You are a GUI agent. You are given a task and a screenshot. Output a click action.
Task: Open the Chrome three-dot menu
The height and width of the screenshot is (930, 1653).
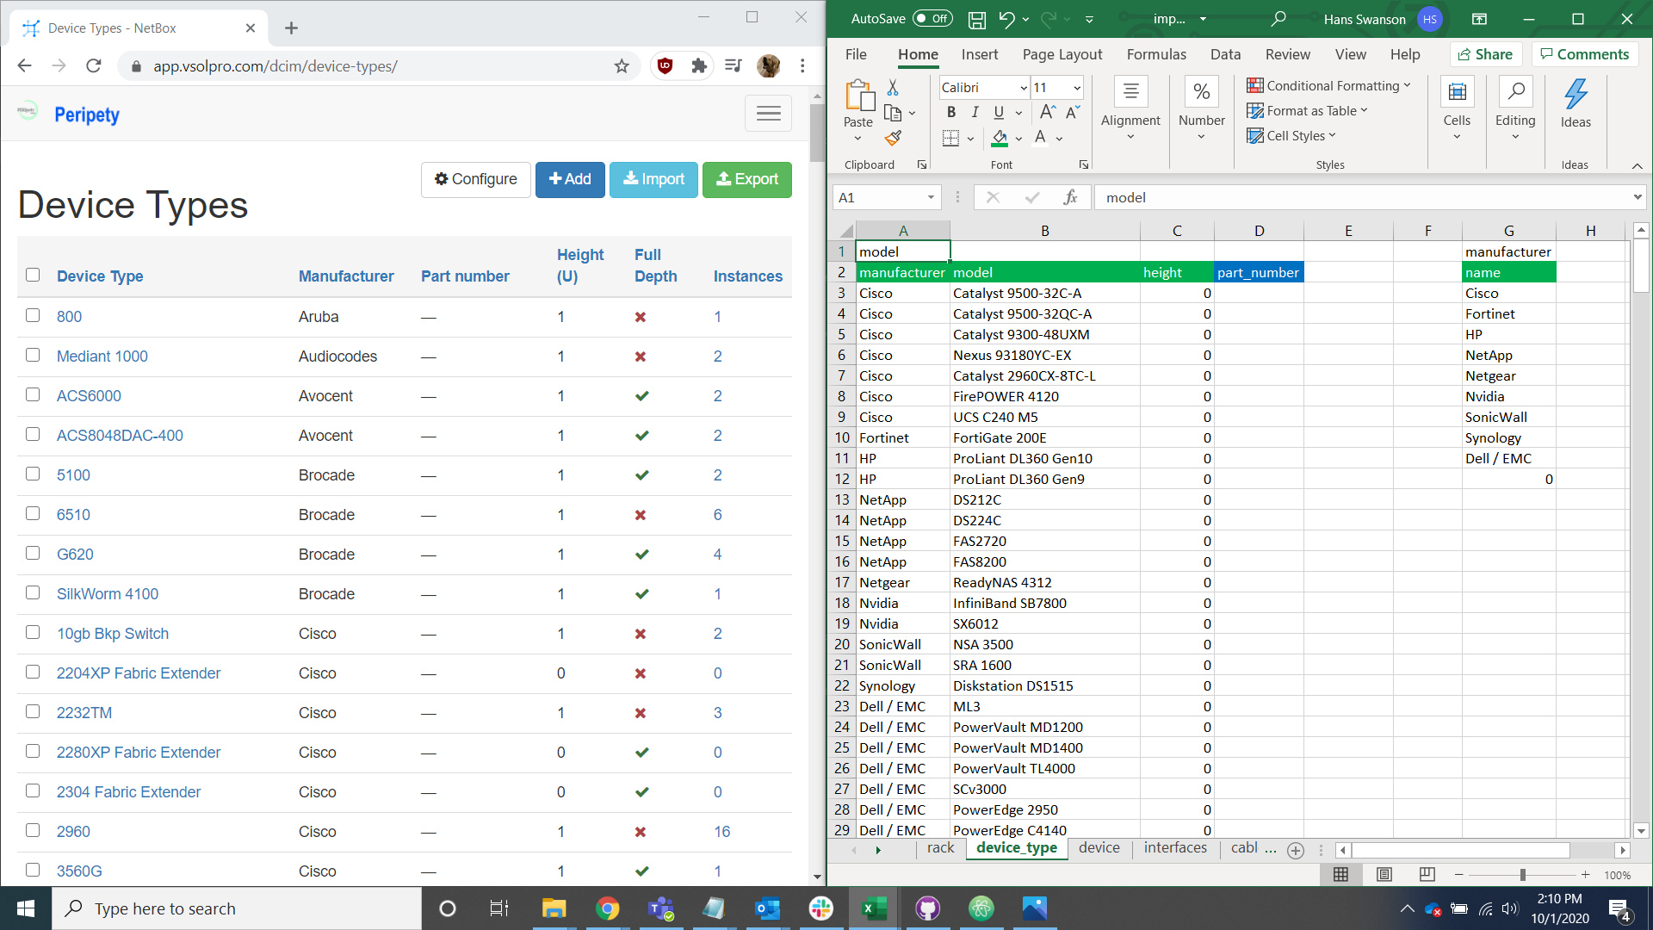click(802, 65)
